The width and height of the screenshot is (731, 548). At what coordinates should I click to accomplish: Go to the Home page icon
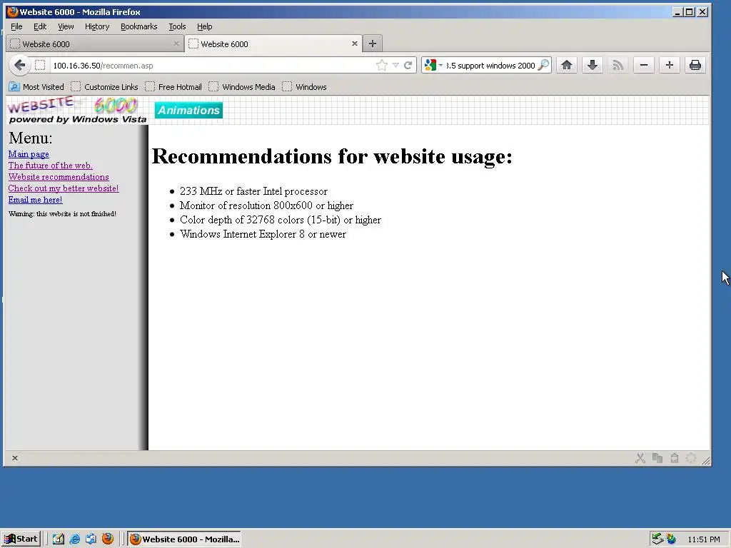point(566,65)
